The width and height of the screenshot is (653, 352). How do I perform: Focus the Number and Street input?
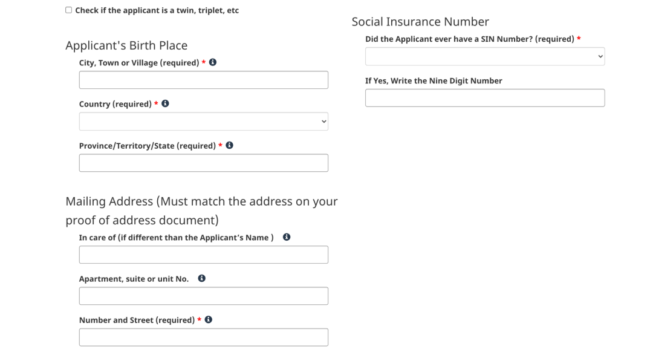(x=204, y=337)
